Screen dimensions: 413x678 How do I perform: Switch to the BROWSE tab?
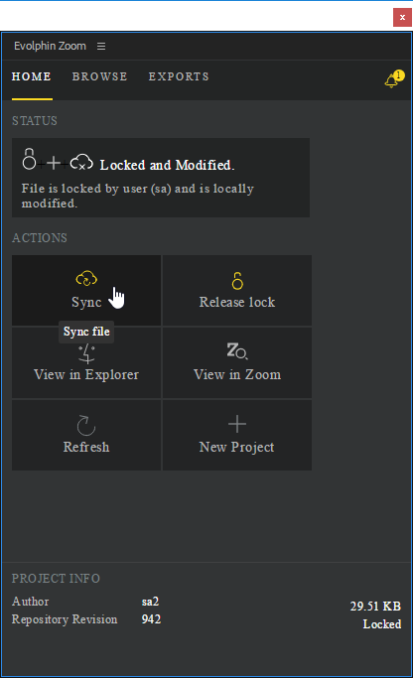[x=99, y=76]
